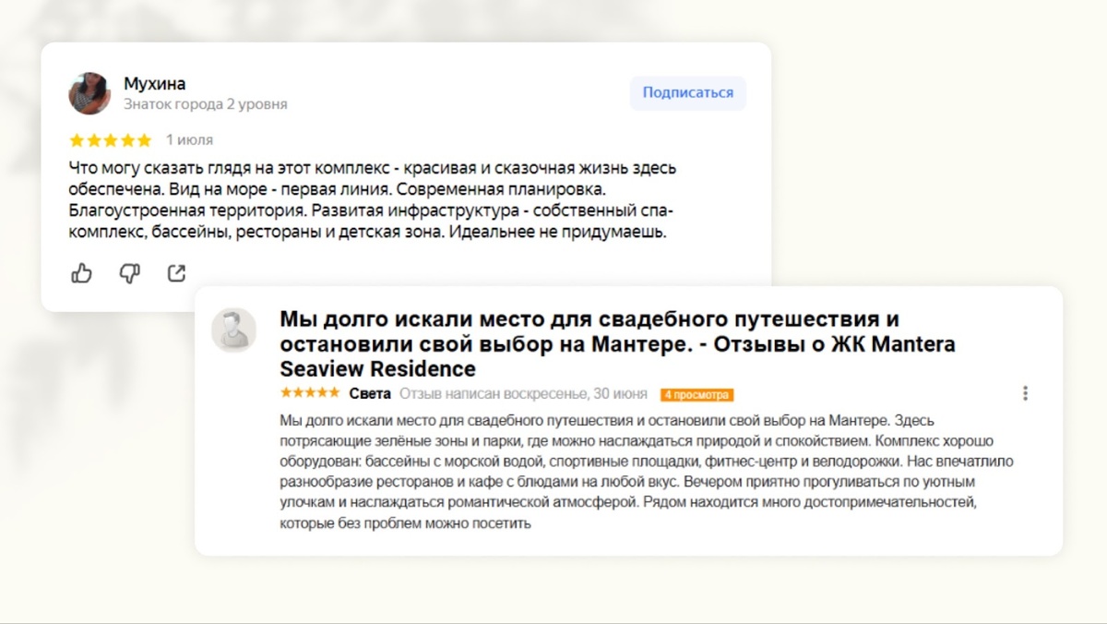The width and height of the screenshot is (1107, 624).
Task: Click Мухина's profile avatar
Action: pos(89,93)
